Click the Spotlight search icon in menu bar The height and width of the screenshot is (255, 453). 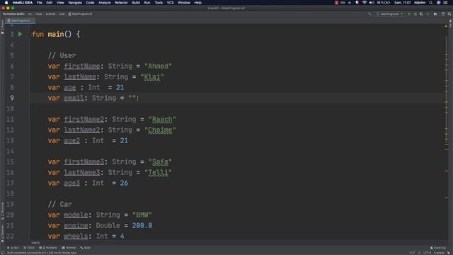pyautogui.click(x=431, y=3)
